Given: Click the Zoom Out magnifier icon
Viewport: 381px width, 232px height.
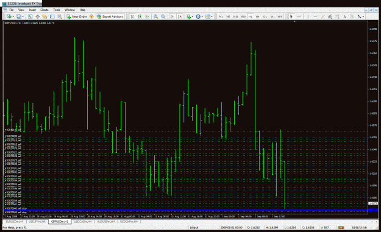Looking at the screenshot, I should click(163, 16).
